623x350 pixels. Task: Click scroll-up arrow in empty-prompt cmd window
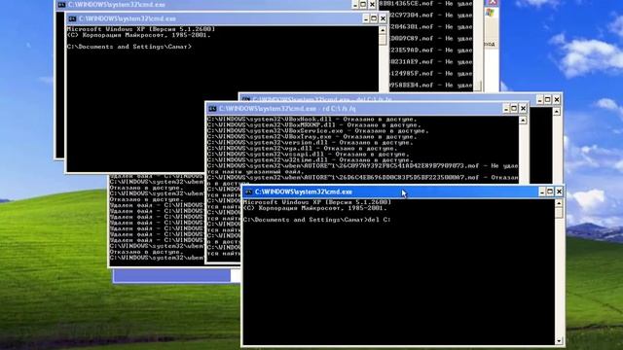point(383,30)
